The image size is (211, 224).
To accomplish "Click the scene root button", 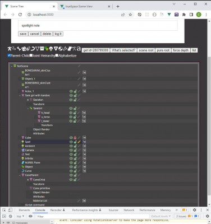I will (x=146, y=50).
